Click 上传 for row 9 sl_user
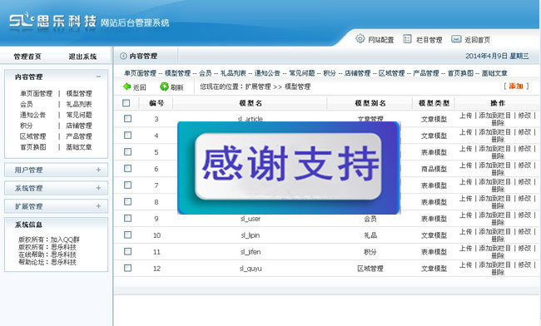This screenshot has width=541, height=326. (x=465, y=215)
